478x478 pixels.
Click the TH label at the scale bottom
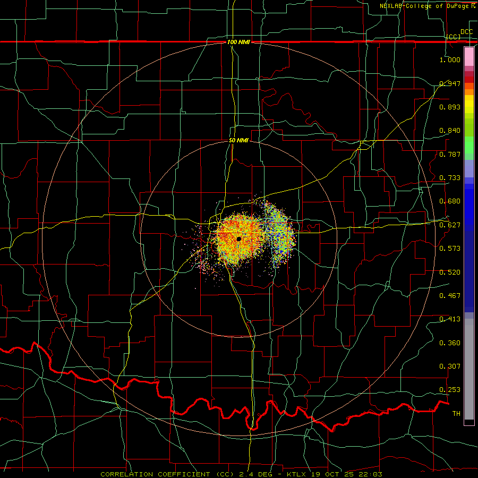click(x=456, y=414)
